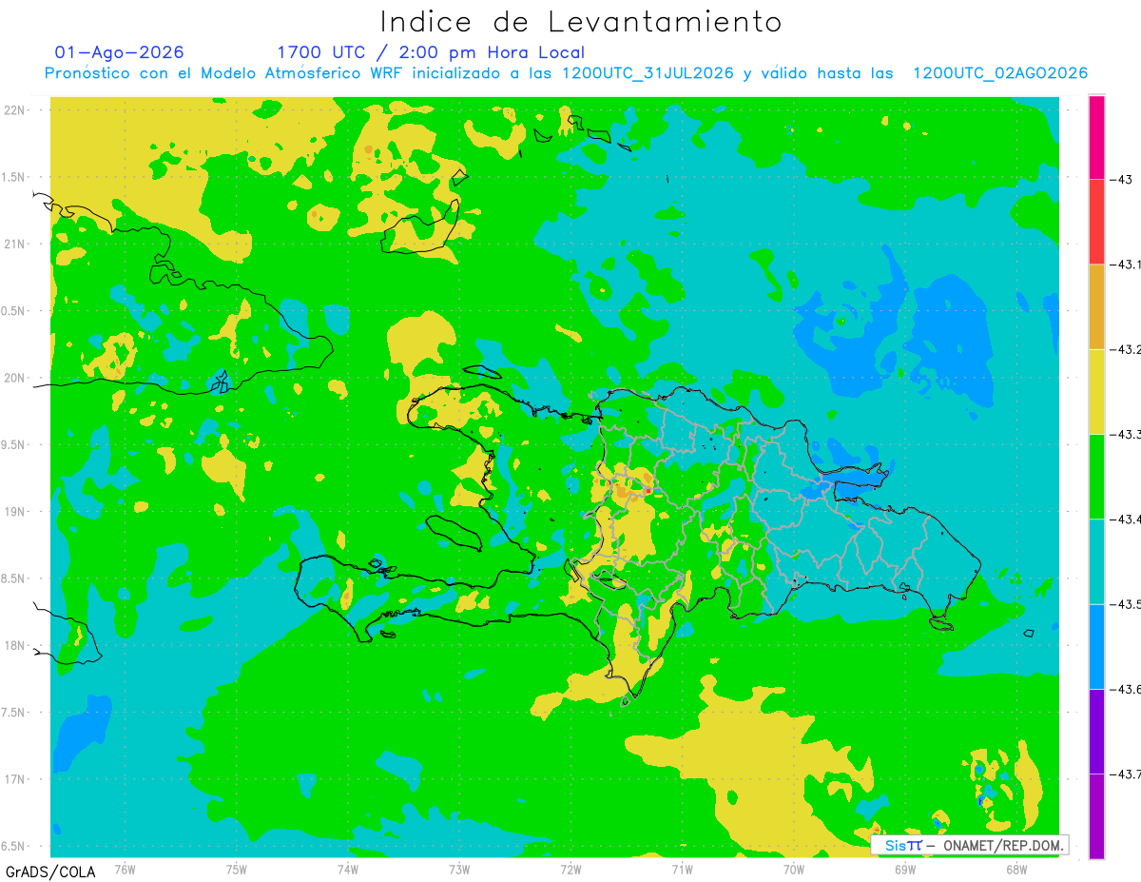Click the "SisTT- ONAMET/REP.DOM." credit box
This screenshot has width=1141, height=882.
[970, 845]
